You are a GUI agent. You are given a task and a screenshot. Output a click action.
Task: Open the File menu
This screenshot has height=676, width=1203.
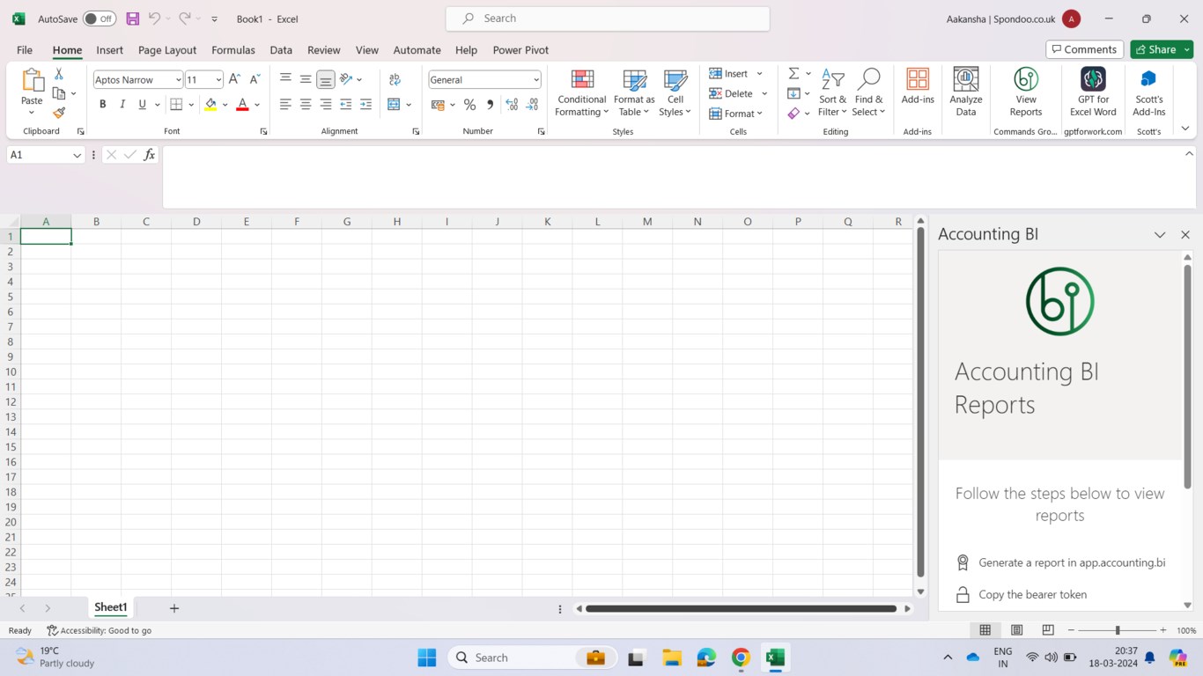25,50
